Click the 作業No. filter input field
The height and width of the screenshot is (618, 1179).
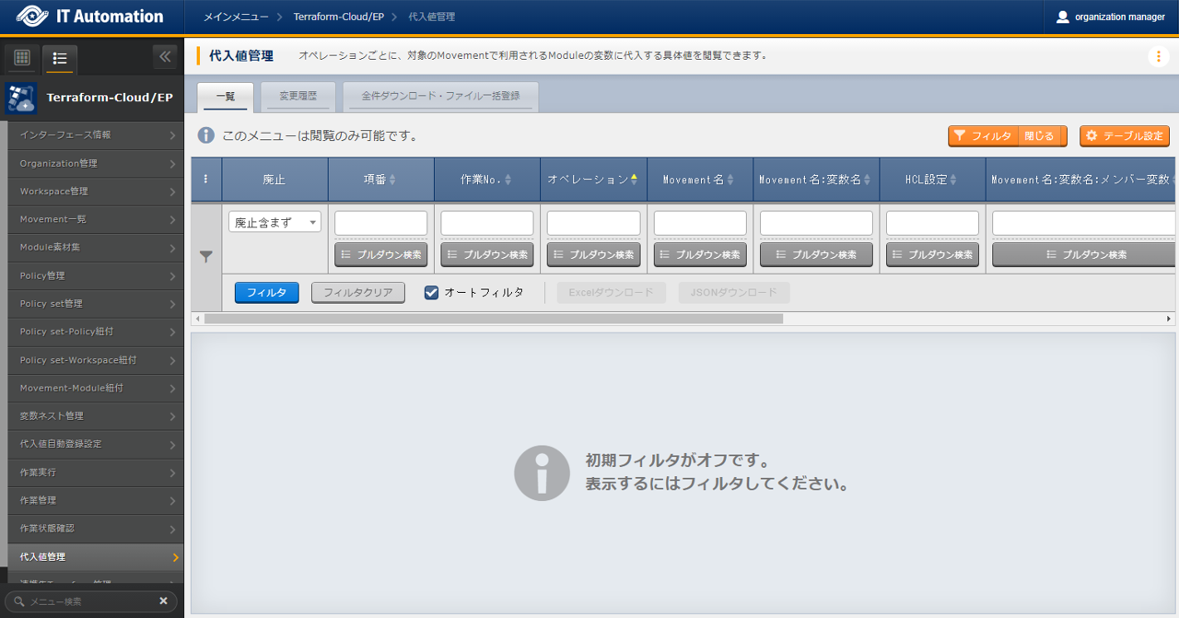point(486,223)
